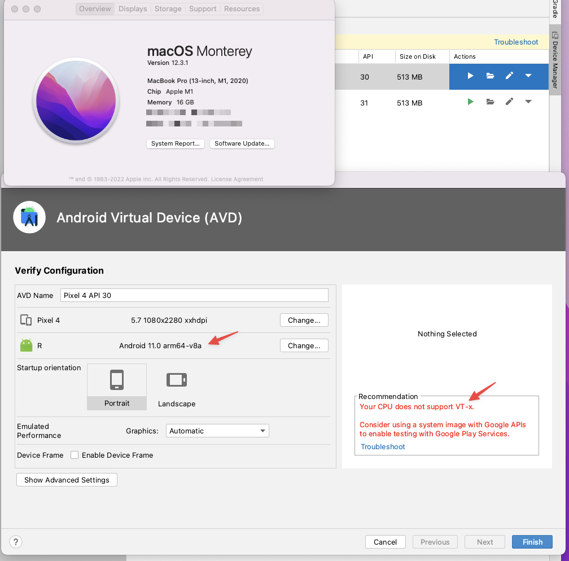Switch to Resources tab in About This Mac

click(242, 8)
